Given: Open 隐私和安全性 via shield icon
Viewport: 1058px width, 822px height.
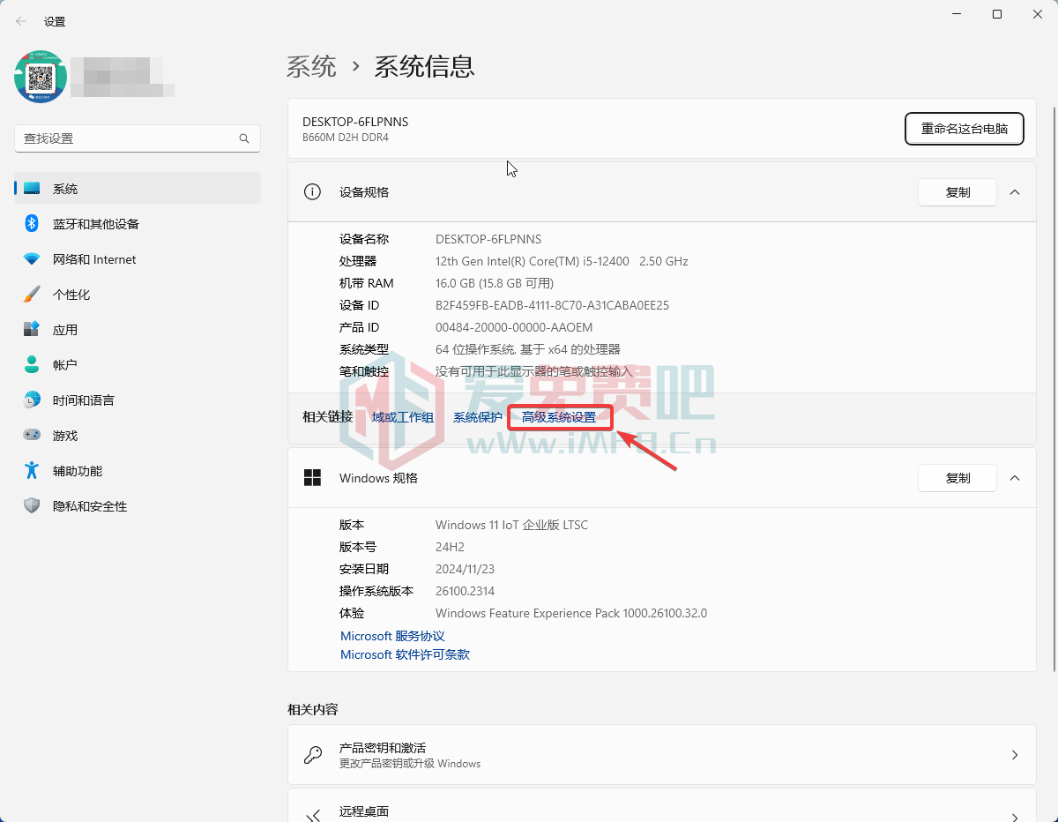Looking at the screenshot, I should click(x=32, y=506).
